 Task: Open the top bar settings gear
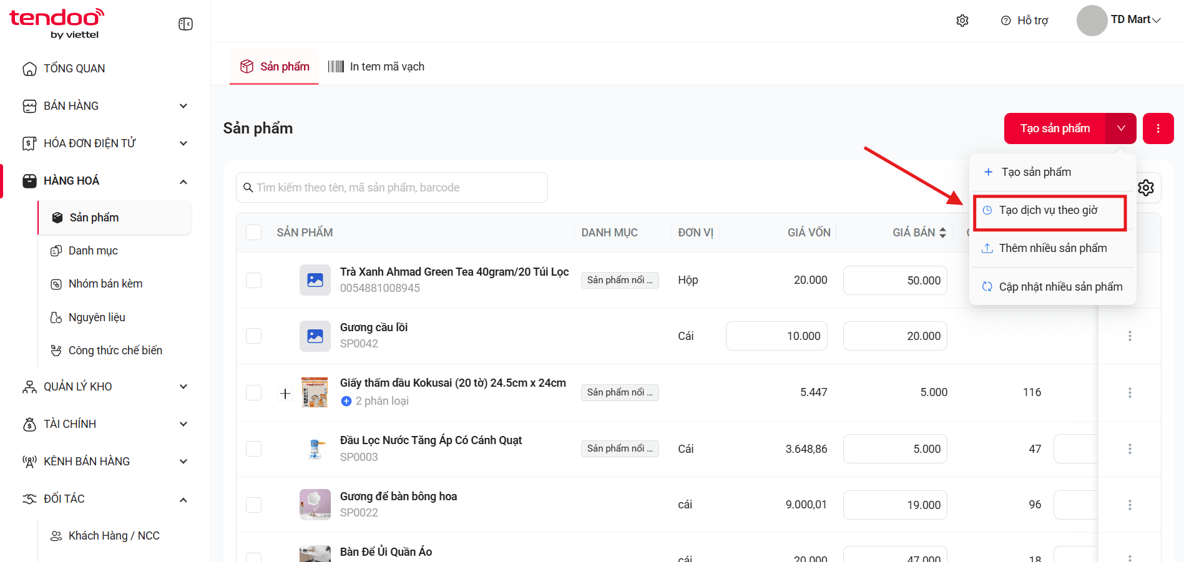962,21
